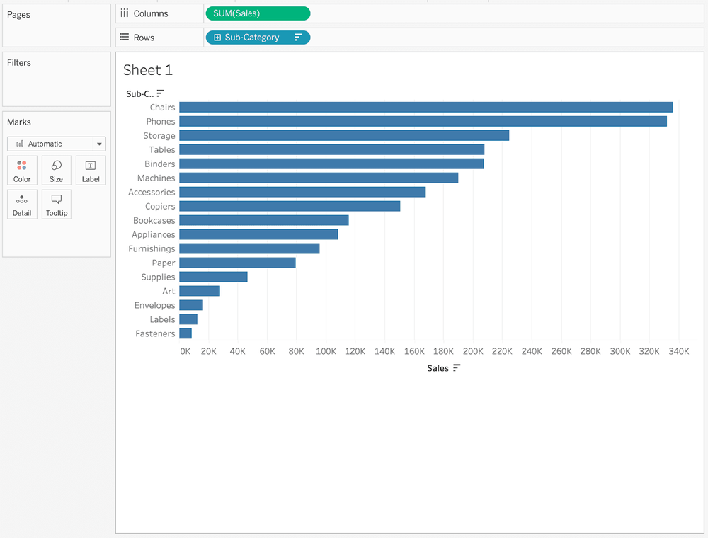Open the Size marks card

pos(56,171)
